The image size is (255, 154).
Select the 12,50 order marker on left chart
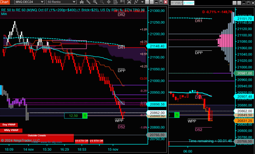click(73, 116)
